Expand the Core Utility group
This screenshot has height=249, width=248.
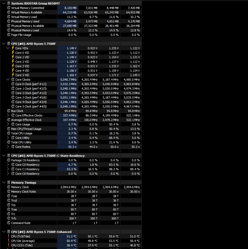pyautogui.click(x=8, y=138)
